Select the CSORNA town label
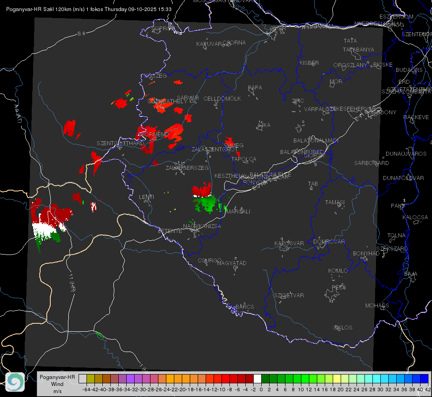This screenshot has width=432, height=397. pos(234,43)
